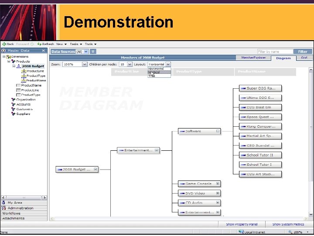
Task: Select the Super D2G Ra... node
Action: coord(260,88)
